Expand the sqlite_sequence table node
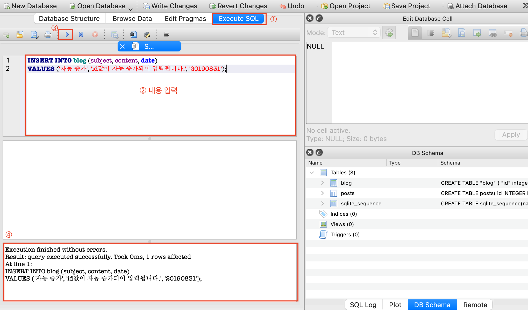The image size is (528, 310). click(x=323, y=204)
